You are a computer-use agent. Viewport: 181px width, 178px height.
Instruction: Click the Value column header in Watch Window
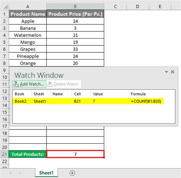[x=110, y=94]
